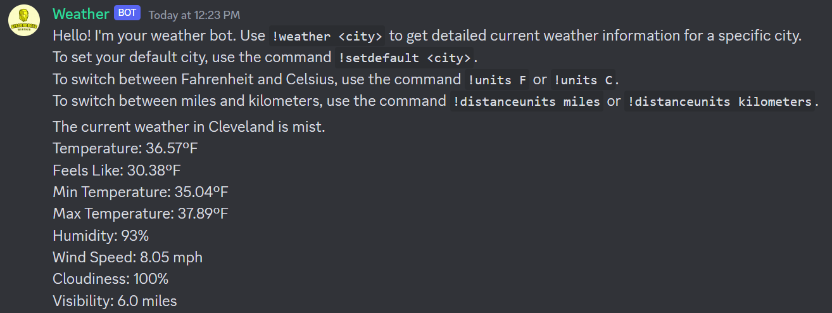Click the !units C command text
Screen dimensions: 832x313
click(583, 80)
